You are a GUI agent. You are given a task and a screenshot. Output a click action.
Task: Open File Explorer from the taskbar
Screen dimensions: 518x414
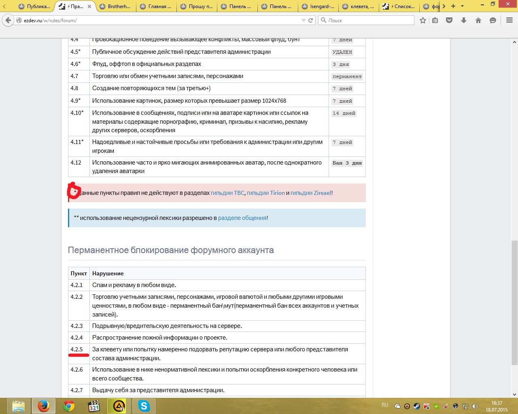coord(18,406)
